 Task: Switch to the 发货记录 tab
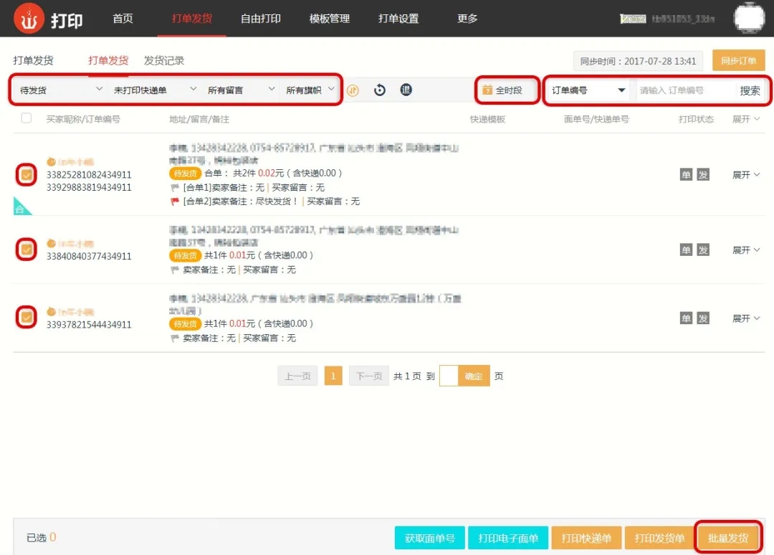coord(164,61)
